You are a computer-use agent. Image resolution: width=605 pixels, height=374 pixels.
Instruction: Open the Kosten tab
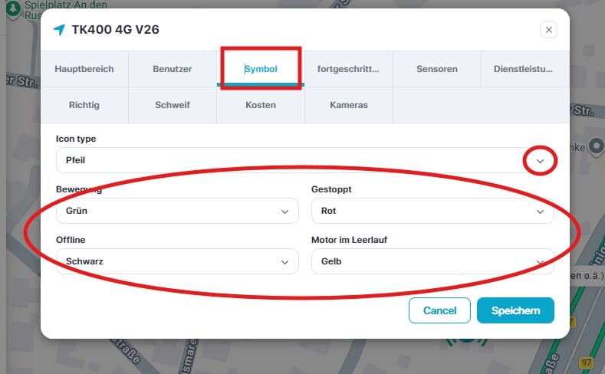click(x=261, y=104)
